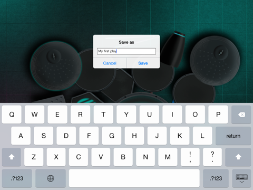Tap the D key

[66, 136]
